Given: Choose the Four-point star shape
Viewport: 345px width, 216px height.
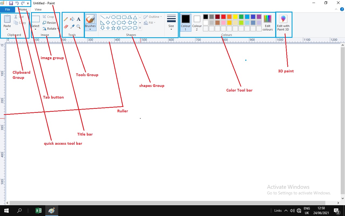Looking at the screenshot, I should (x=108, y=28).
